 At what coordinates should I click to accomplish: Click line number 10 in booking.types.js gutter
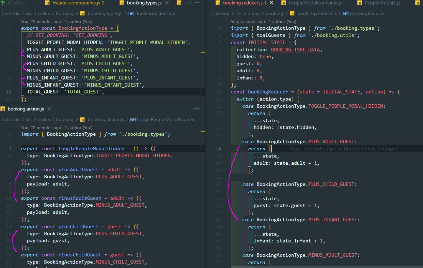[9, 92]
